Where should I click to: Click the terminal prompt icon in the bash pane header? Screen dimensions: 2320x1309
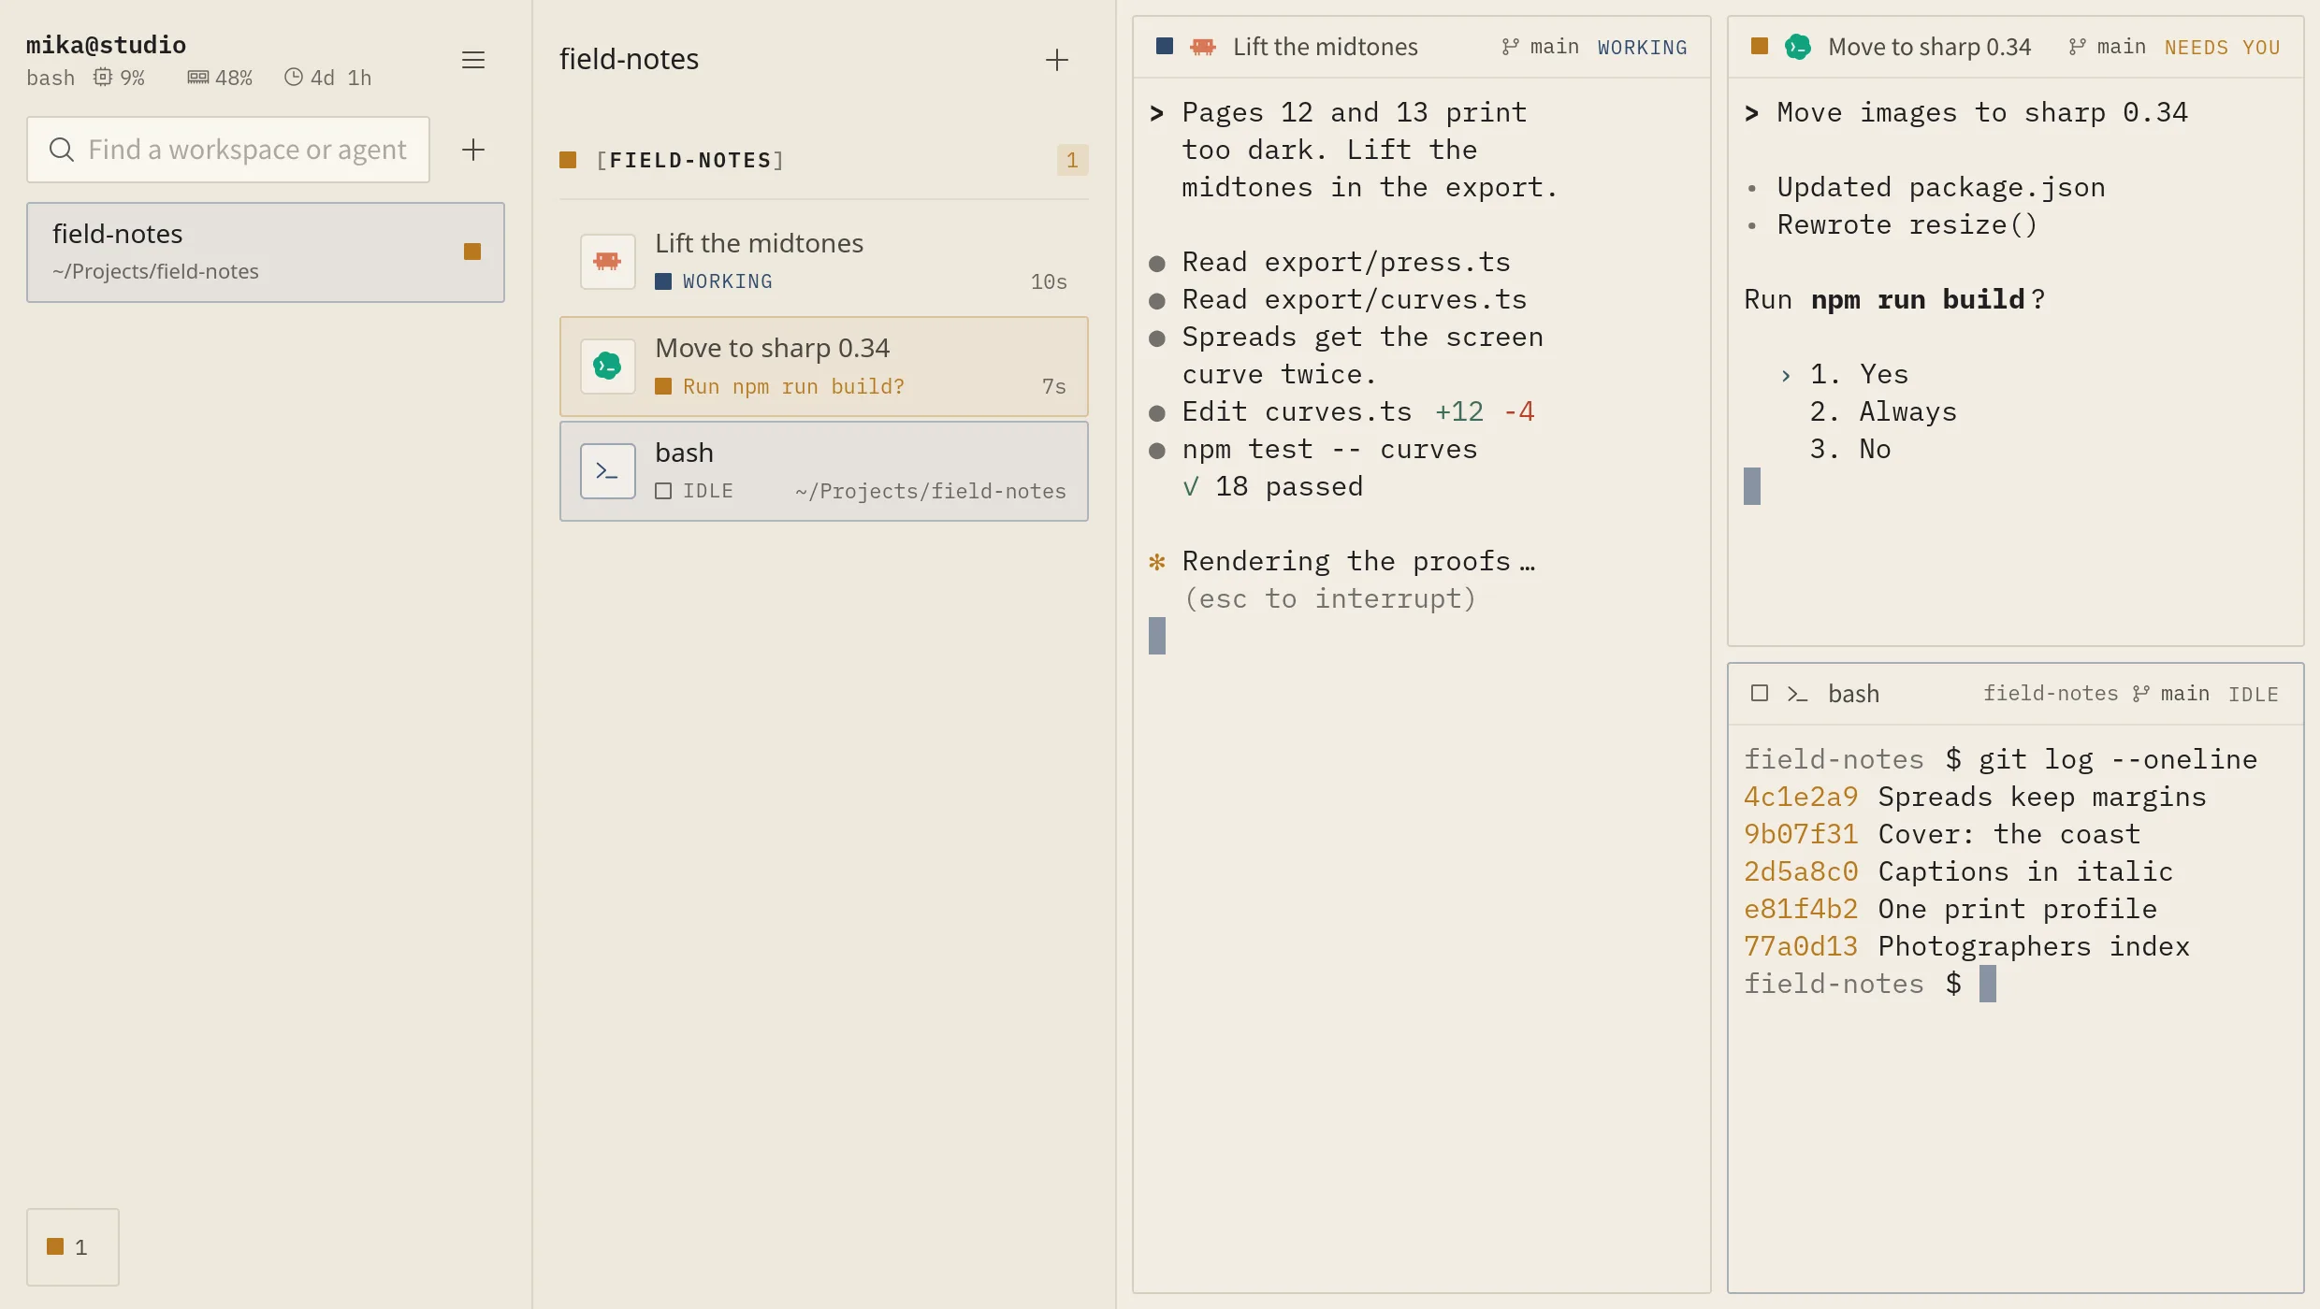[1797, 694]
